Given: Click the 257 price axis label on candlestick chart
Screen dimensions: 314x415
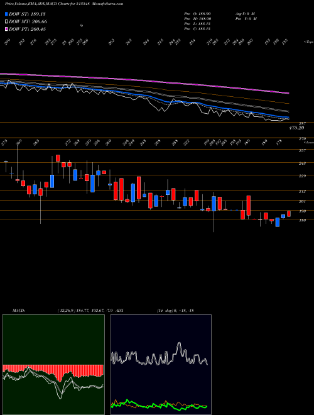Looking at the screenshot, I should pos(302,151).
